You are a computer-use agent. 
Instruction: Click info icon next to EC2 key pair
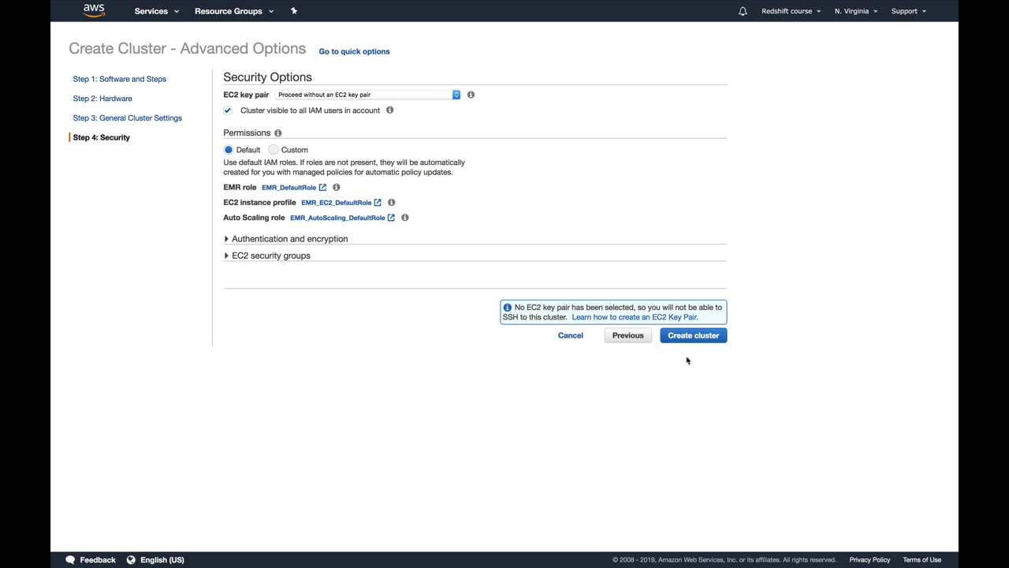(x=471, y=95)
